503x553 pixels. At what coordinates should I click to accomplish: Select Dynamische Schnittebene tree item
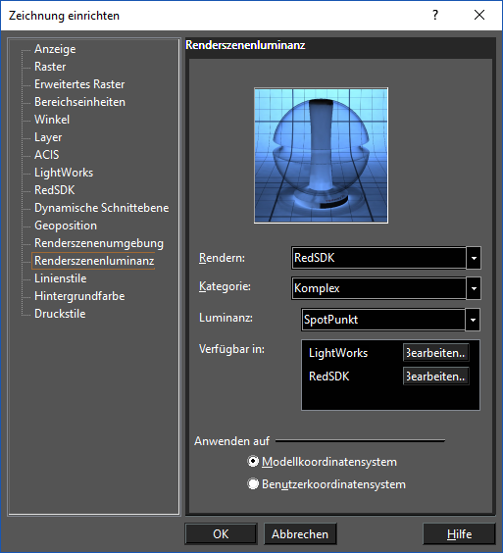coord(101,208)
